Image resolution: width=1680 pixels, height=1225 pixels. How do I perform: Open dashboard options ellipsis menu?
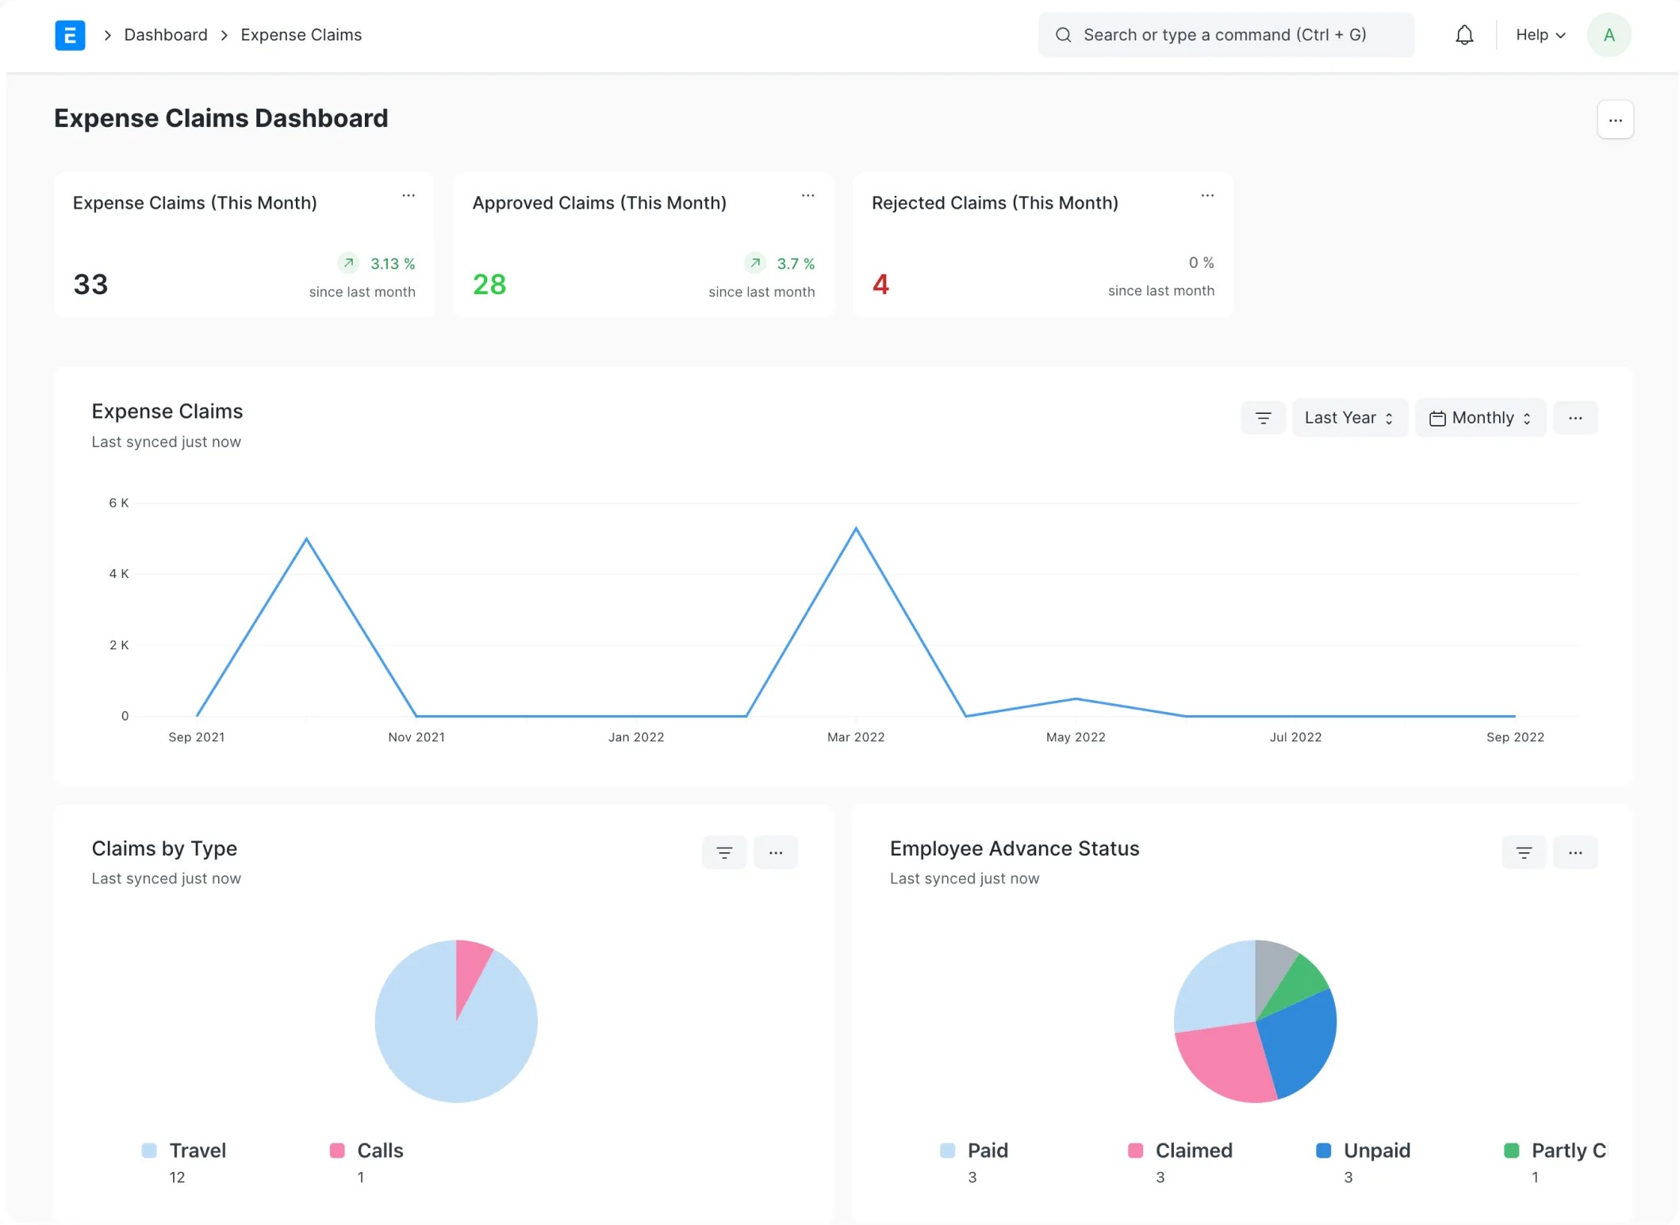1615,120
